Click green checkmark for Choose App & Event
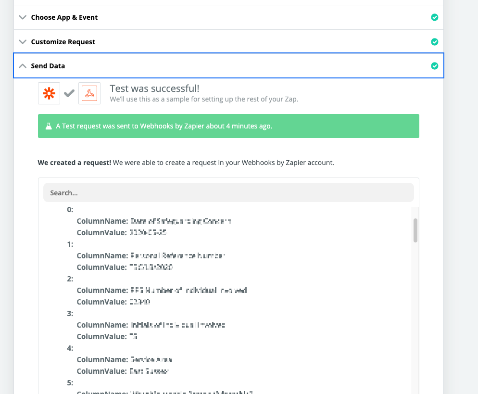Screen dimensions: 478x394 [x=435, y=17]
